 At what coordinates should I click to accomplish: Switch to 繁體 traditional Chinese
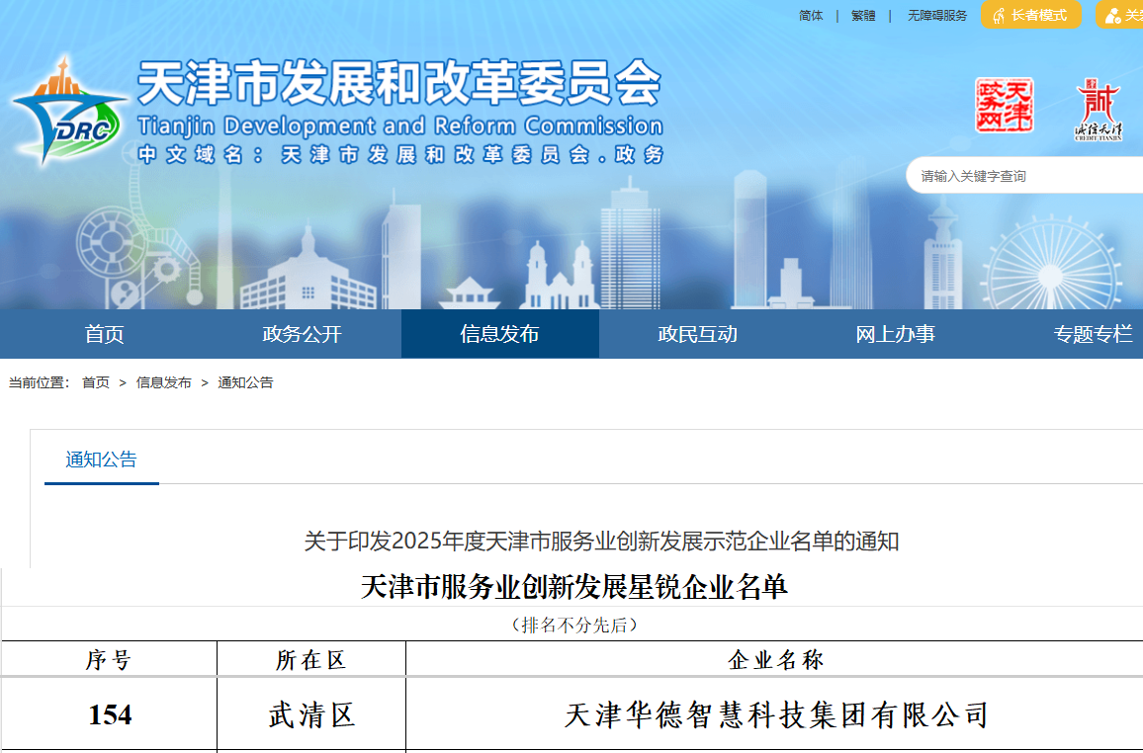click(863, 16)
